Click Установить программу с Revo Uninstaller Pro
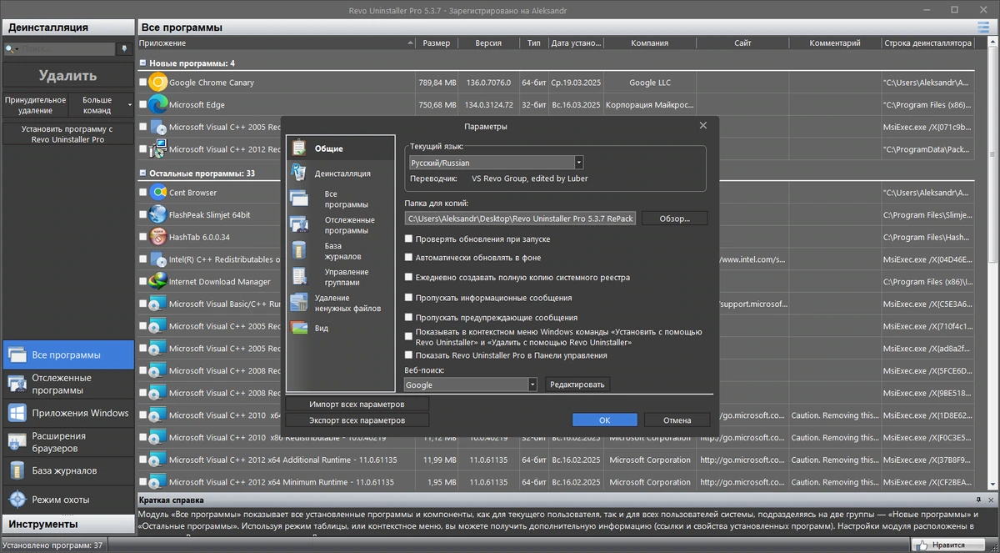 coord(67,133)
